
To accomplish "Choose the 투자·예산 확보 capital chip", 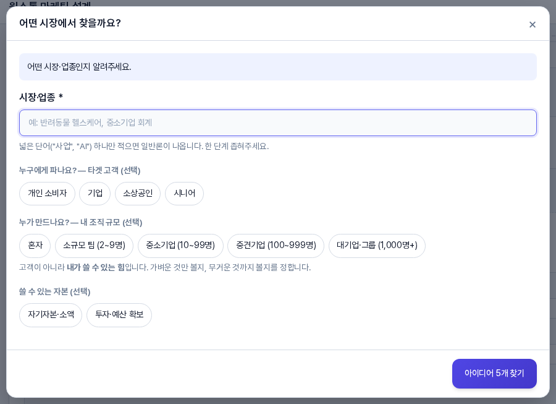I will (119, 314).
